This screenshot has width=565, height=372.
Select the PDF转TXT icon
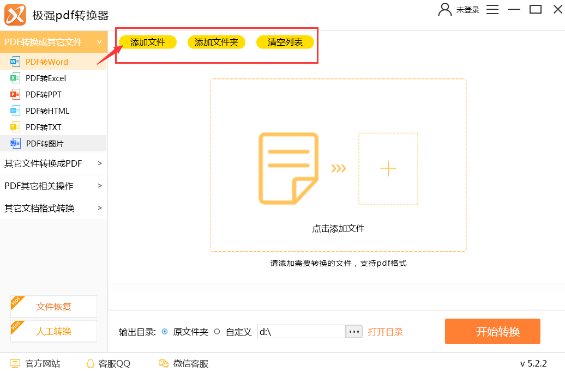15,127
